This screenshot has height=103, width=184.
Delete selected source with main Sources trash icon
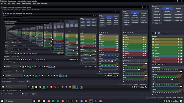pyautogui.click(x=156, y=64)
